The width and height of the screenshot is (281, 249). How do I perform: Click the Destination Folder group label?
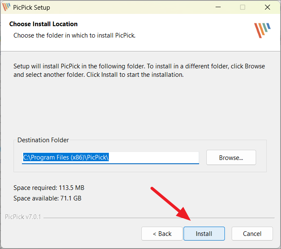click(43, 140)
